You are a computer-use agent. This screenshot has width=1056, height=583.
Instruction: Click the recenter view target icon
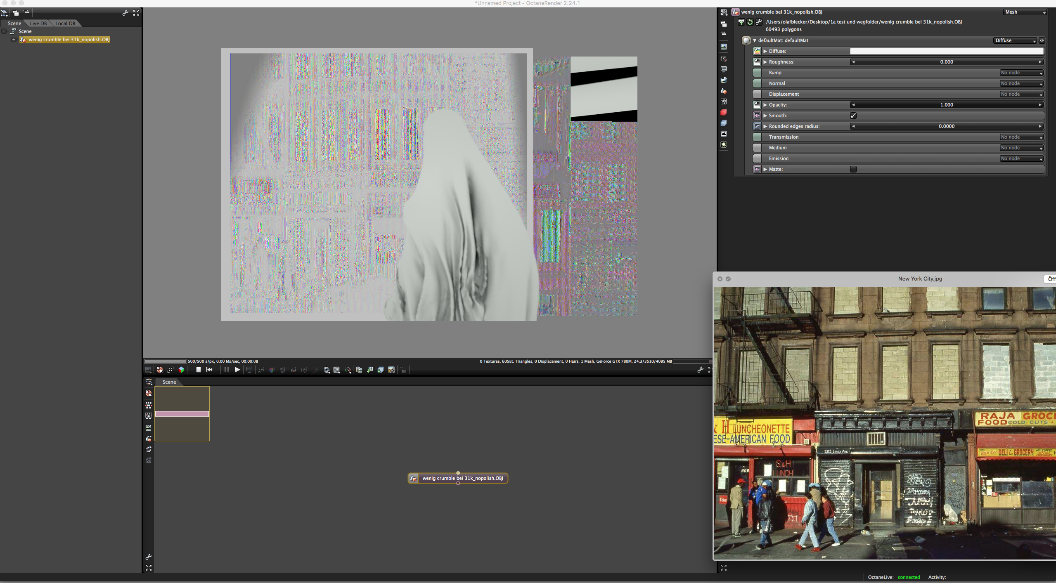(159, 370)
